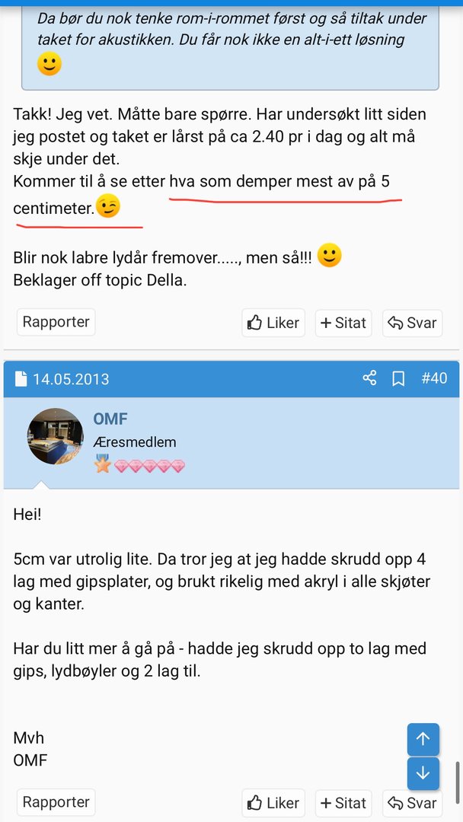Screen dimensions: 463x822
Task: Click the document icon beside 14.05.2013
Action: [21, 379]
